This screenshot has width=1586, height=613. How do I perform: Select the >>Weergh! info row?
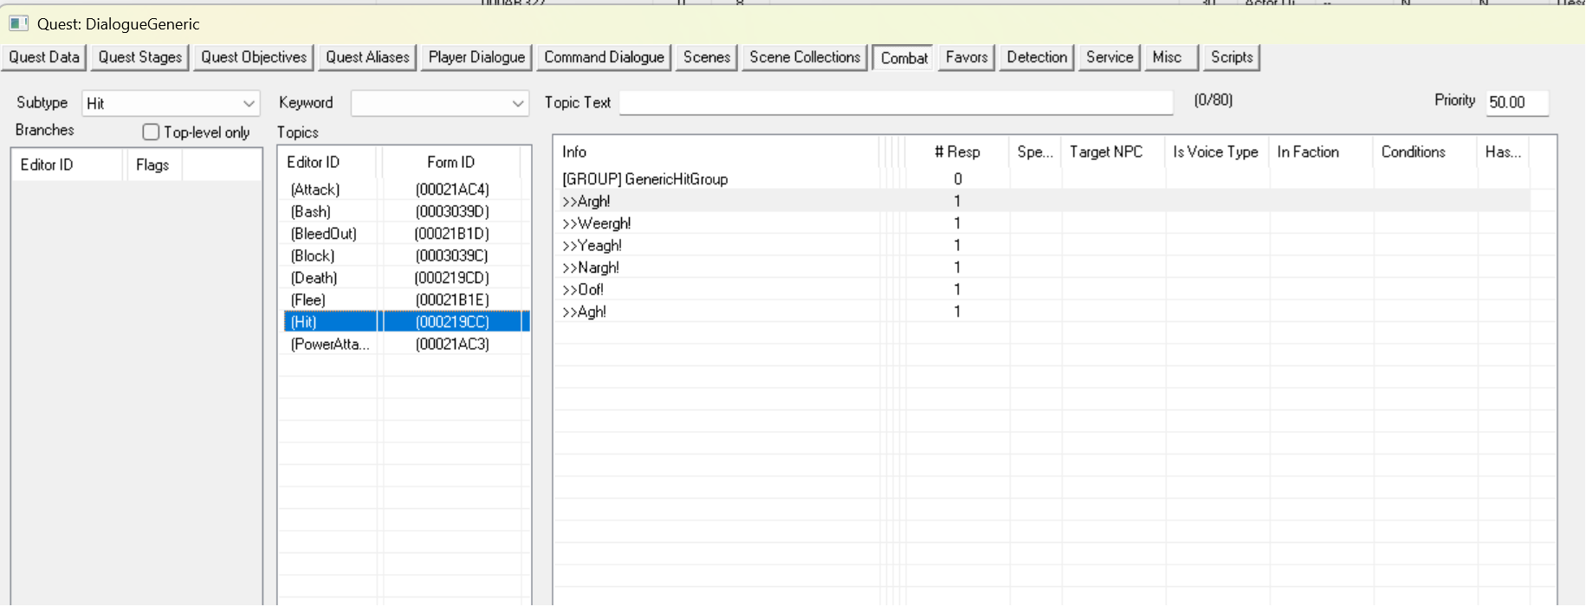597,223
